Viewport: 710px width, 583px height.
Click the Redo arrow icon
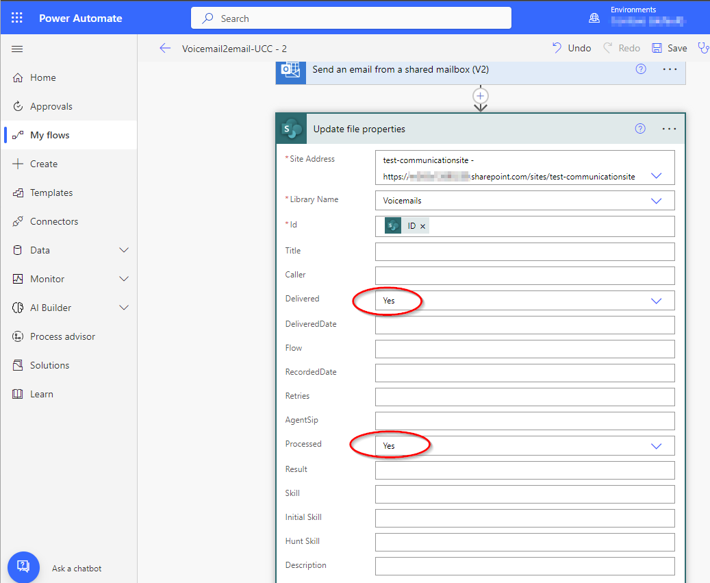pos(608,47)
